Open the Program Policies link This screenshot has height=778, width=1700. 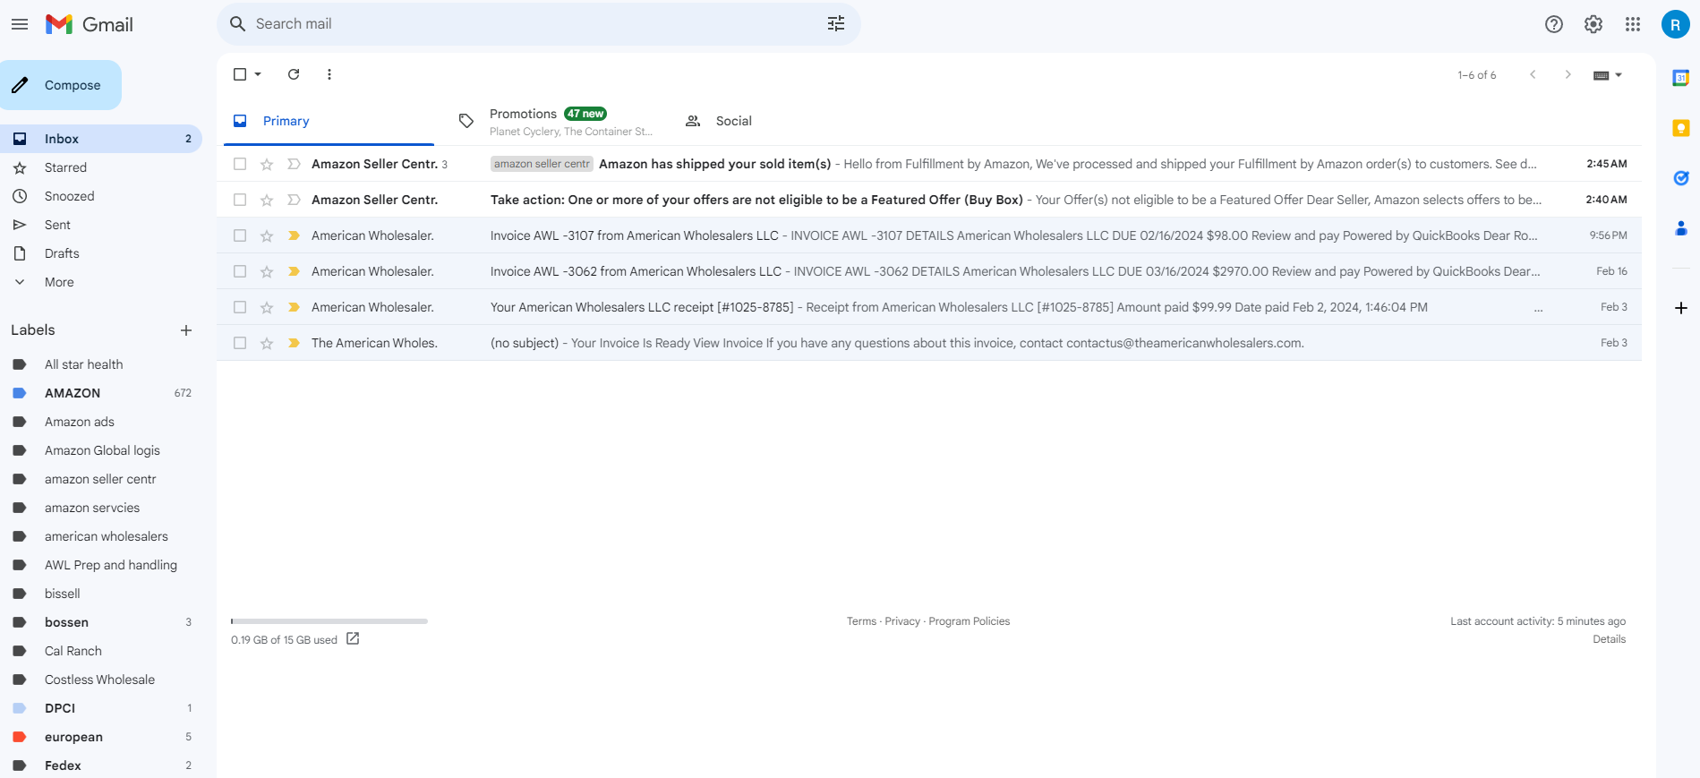970,621
